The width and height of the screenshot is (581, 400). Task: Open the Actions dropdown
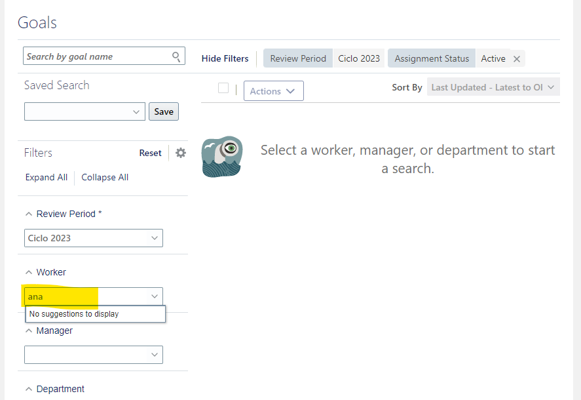[273, 90]
